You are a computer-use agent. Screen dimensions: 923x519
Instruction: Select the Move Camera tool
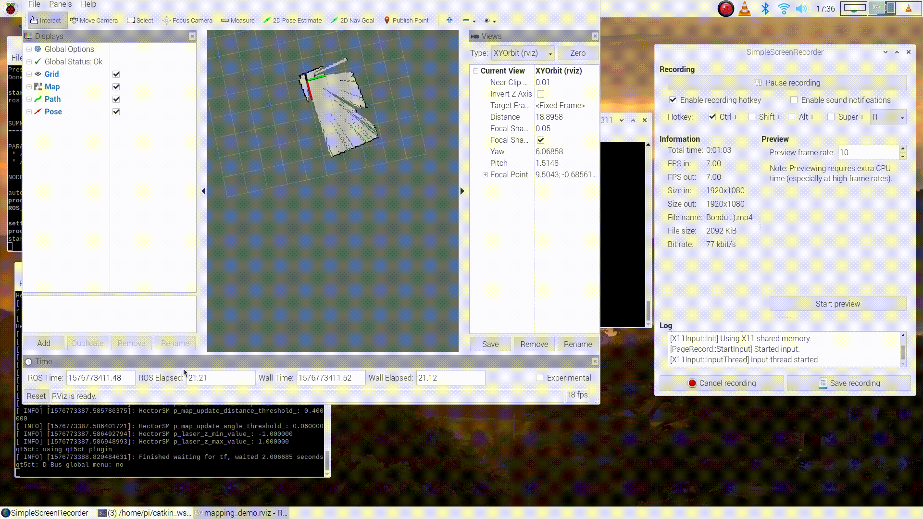click(x=94, y=20)
